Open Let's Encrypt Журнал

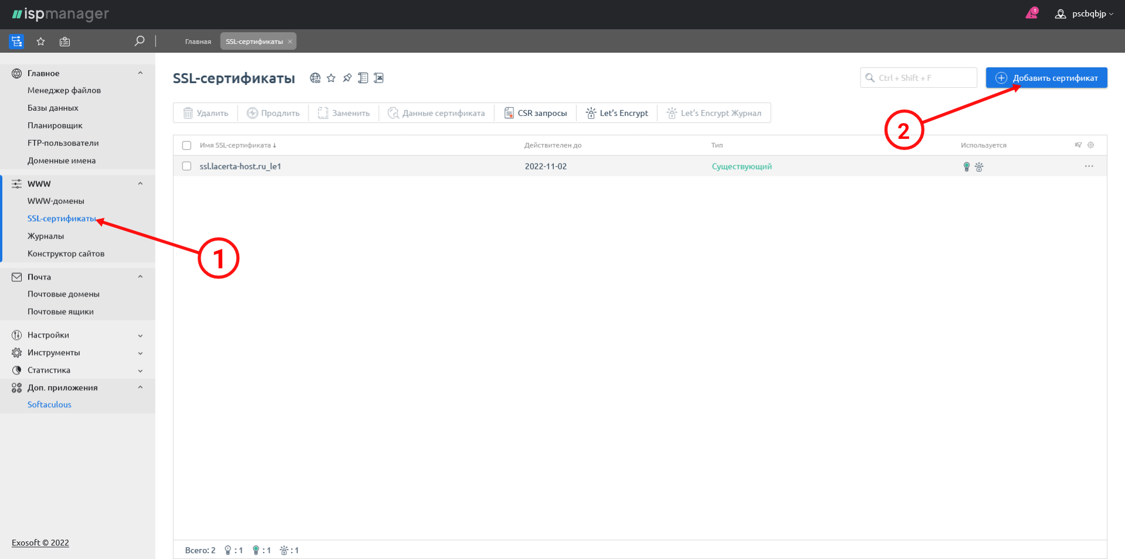click(x=714, y=113)
